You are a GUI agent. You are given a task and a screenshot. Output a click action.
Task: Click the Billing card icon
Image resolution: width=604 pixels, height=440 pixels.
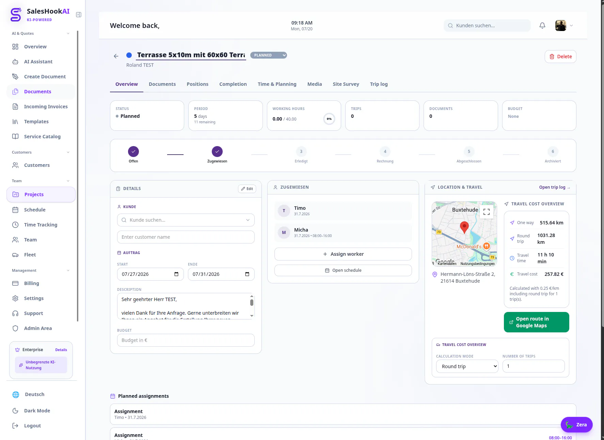click(15, 283)
